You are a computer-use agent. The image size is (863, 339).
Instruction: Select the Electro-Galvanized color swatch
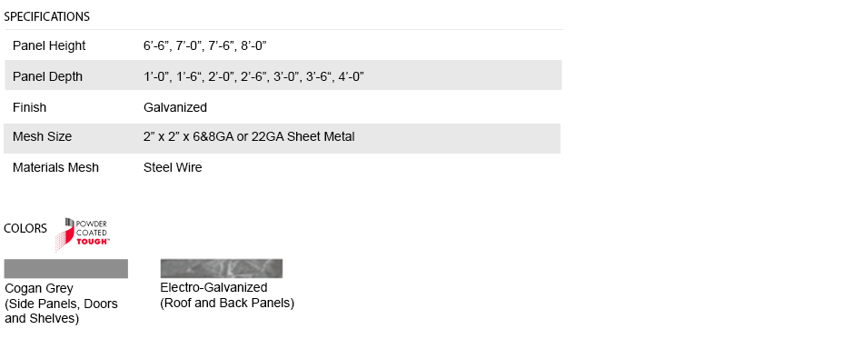(x=222, y=268)
